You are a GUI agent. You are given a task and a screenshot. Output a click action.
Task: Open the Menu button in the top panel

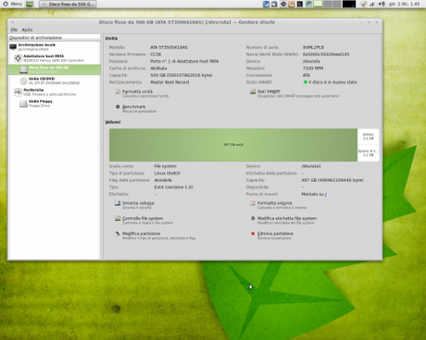pyautogui.click(x=13, y=4)
